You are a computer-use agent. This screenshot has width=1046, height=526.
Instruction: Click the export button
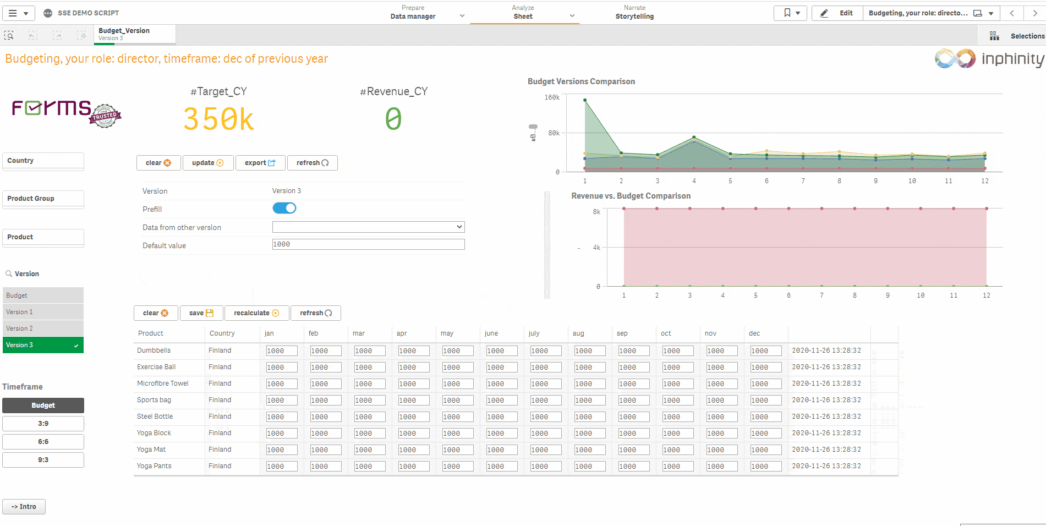(260, 163)
